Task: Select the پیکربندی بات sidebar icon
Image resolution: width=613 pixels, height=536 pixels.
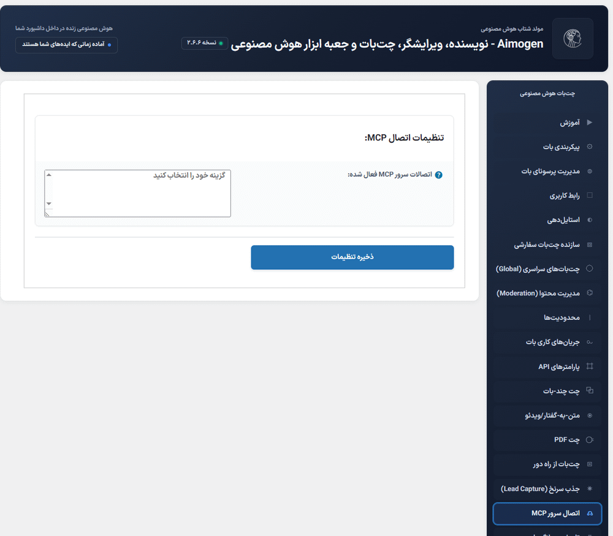Action: pyautogui.click(x=589, y=147)
